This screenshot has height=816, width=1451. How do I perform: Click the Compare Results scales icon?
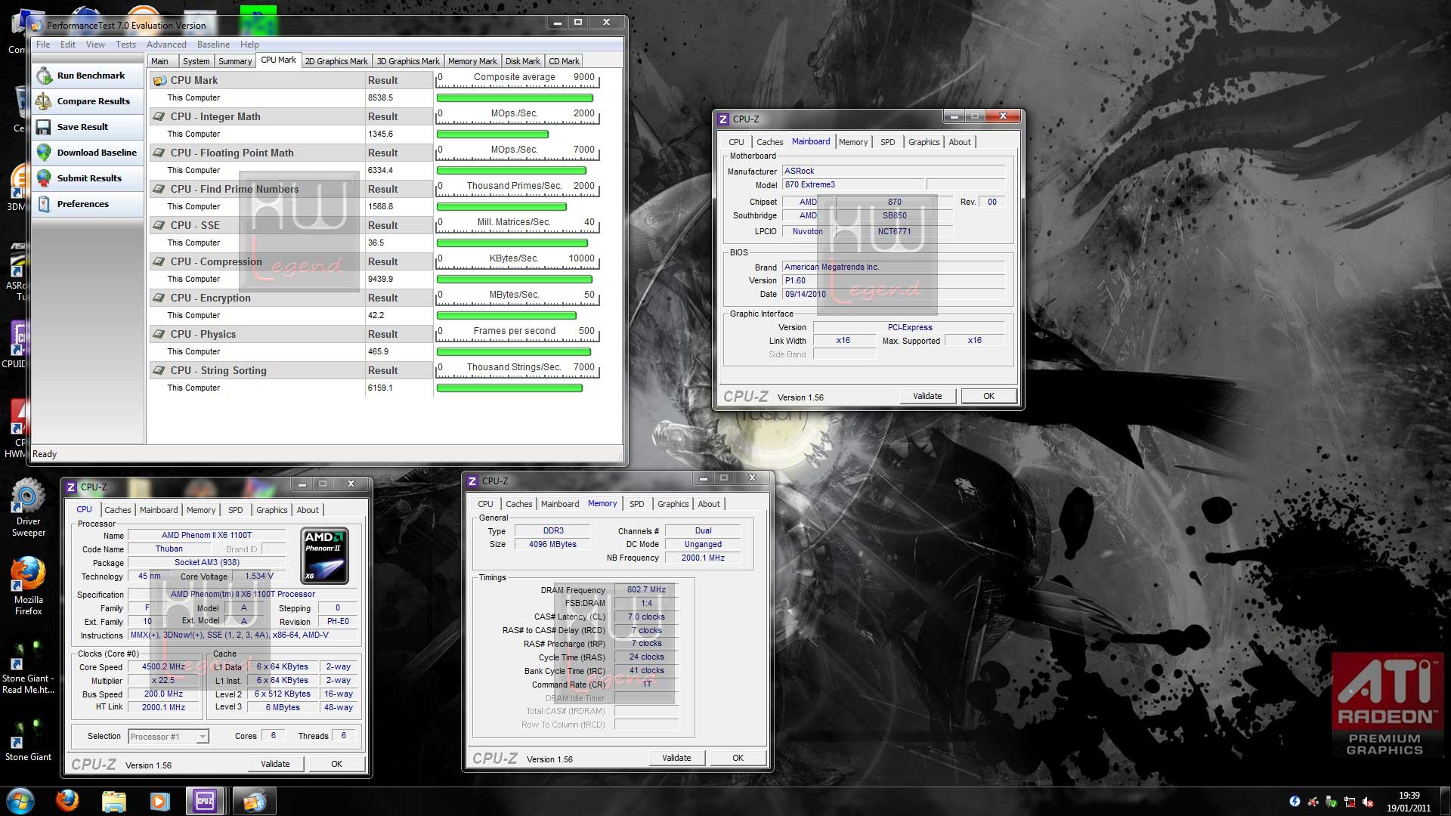44,101
